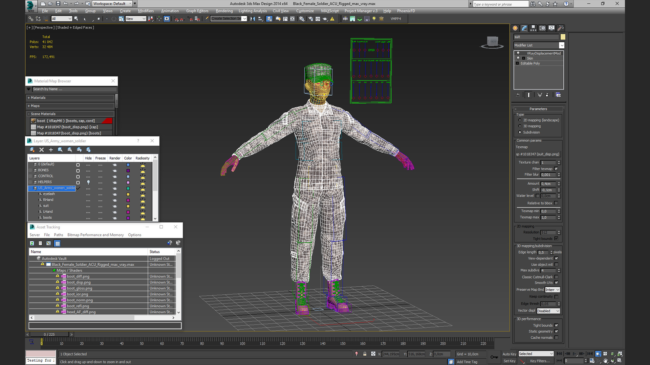Viewport: 650px width, 365px height.
Task: Open the Selected key mode dropdown
Action: point(536,354)
